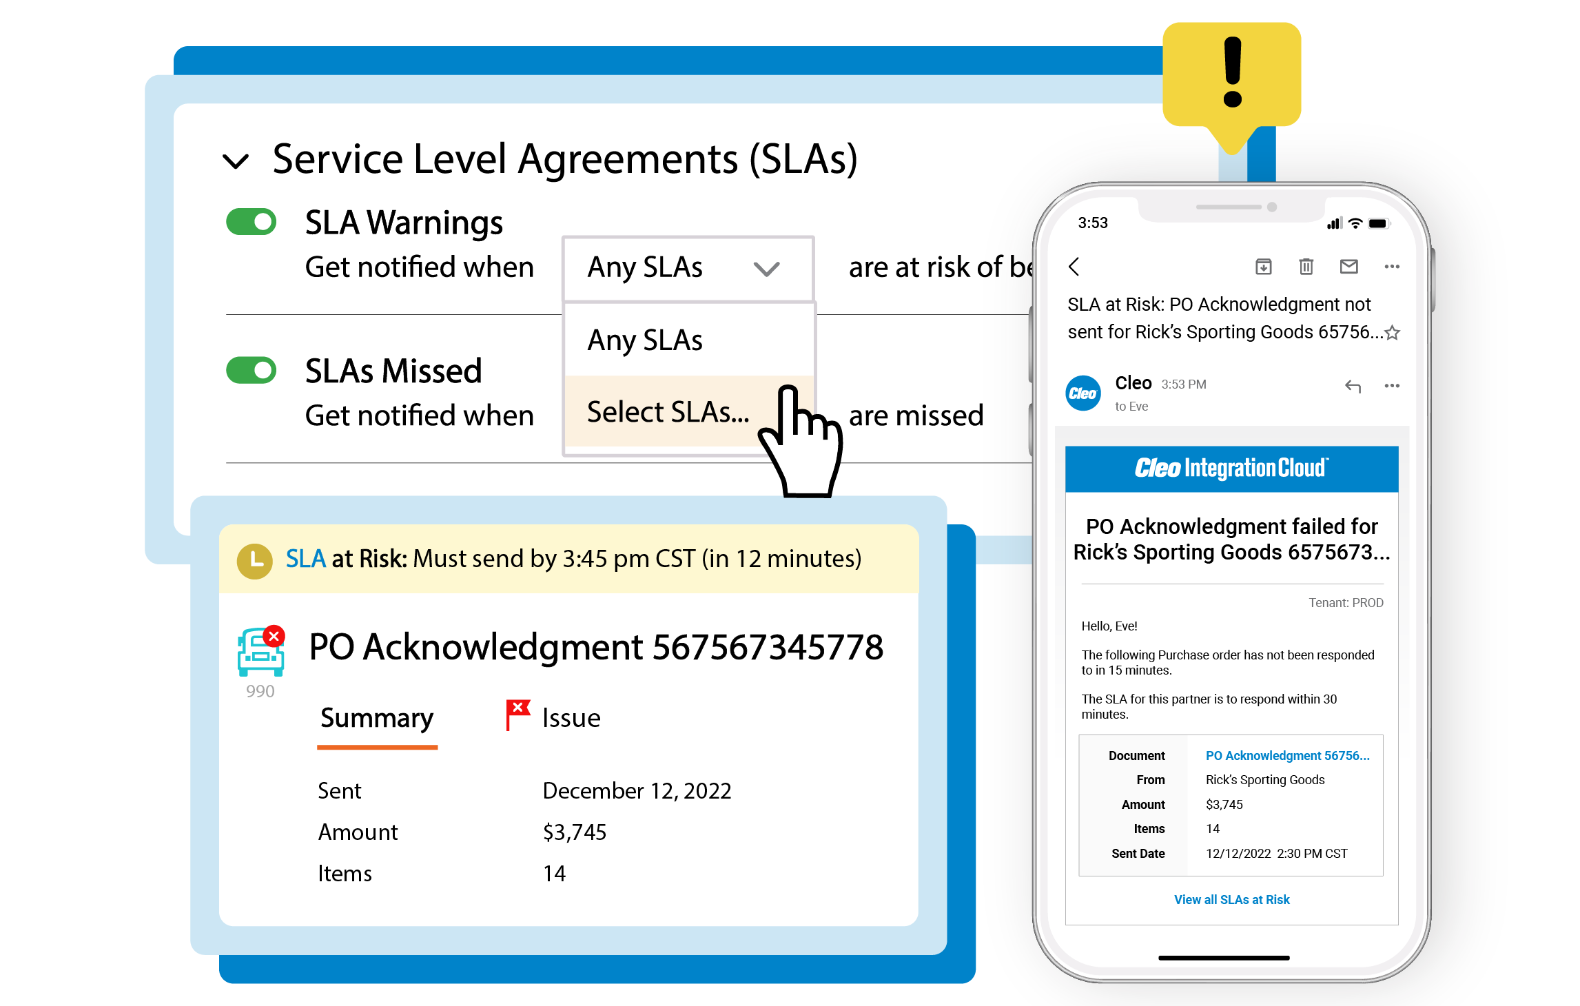The width and height of the screenshot is (1580, 1006).
Task: Tap the cellular signal bars icon
Action: [1334, 223]
